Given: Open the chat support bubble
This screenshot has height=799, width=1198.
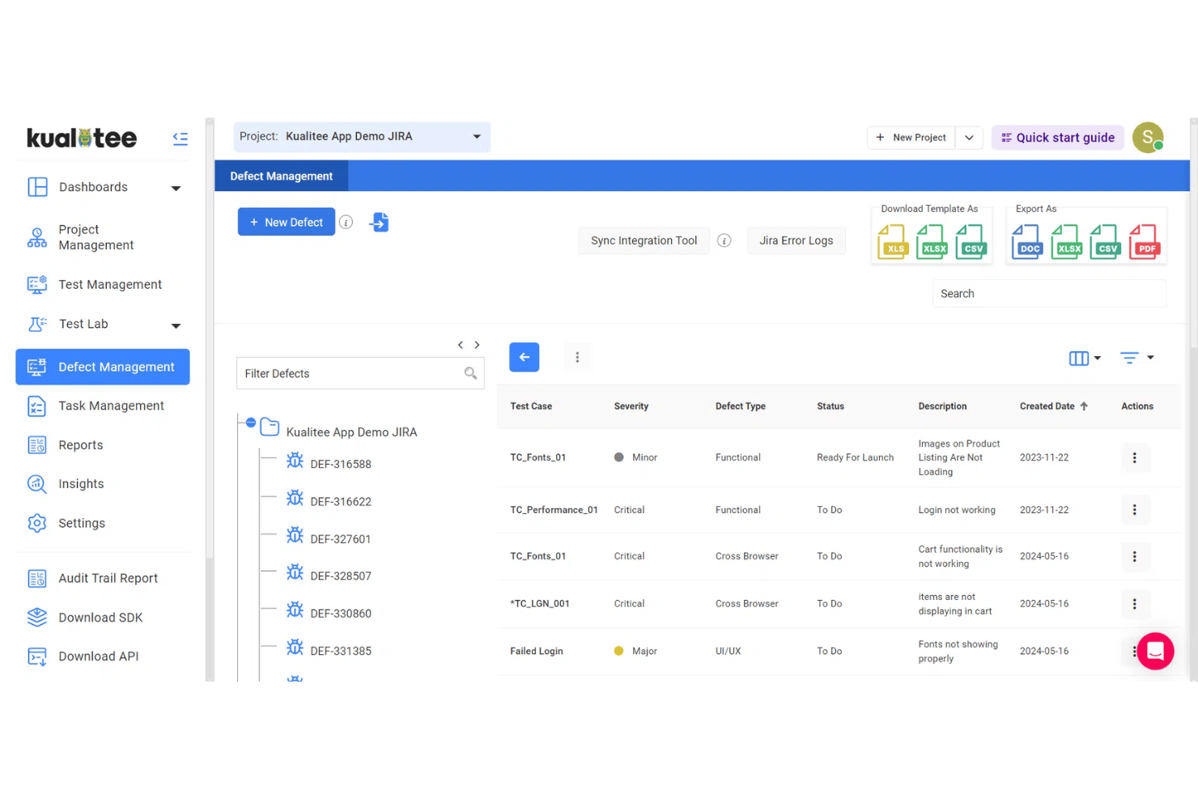Looking at the screenshot, I should pyautogui.click(x=1155, y=651).
